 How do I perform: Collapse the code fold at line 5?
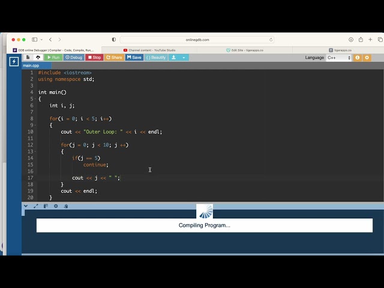click(35, 99)
